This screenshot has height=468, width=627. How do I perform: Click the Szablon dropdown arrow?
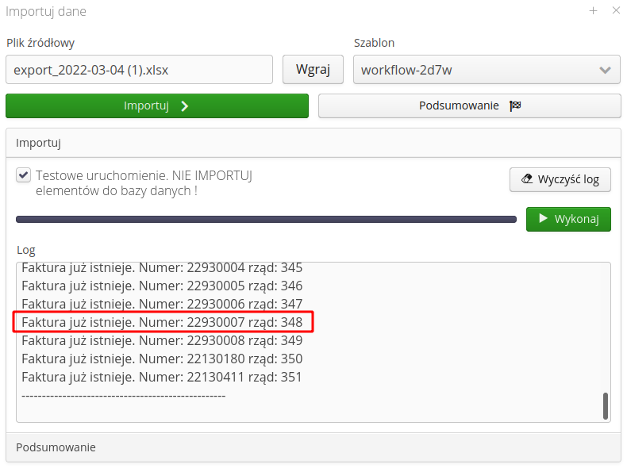pos(606,70)
